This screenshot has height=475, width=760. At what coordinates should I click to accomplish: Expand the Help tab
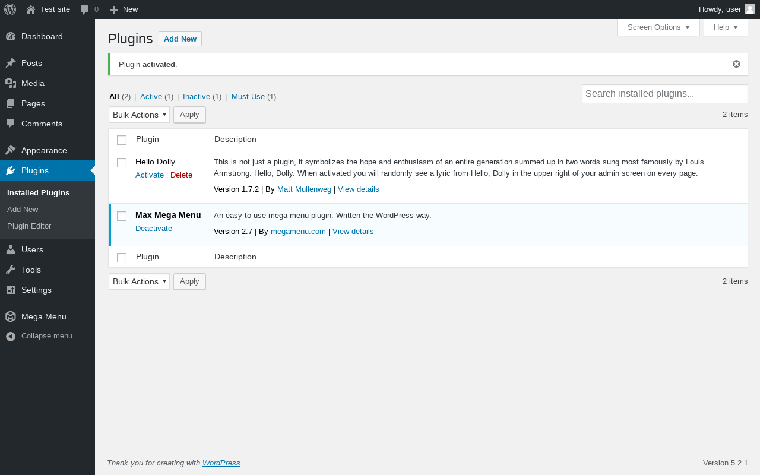726,27
